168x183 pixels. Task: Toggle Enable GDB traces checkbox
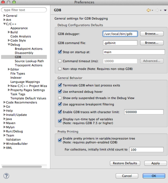pyautogui.click(x=60, y=112)
